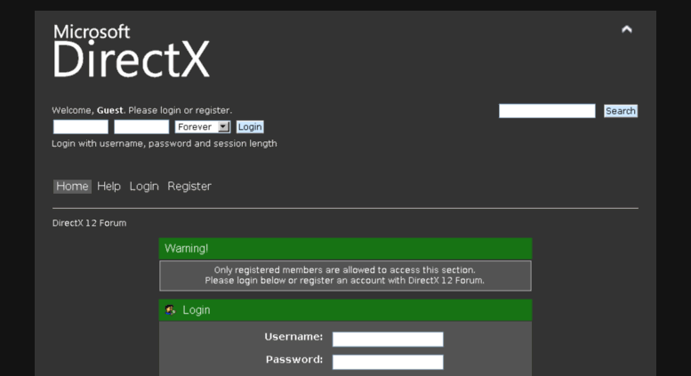This screenshot has height=376, width=691.
Task: Click the Username field in the Login panel
Action: [x=388, y=340]
